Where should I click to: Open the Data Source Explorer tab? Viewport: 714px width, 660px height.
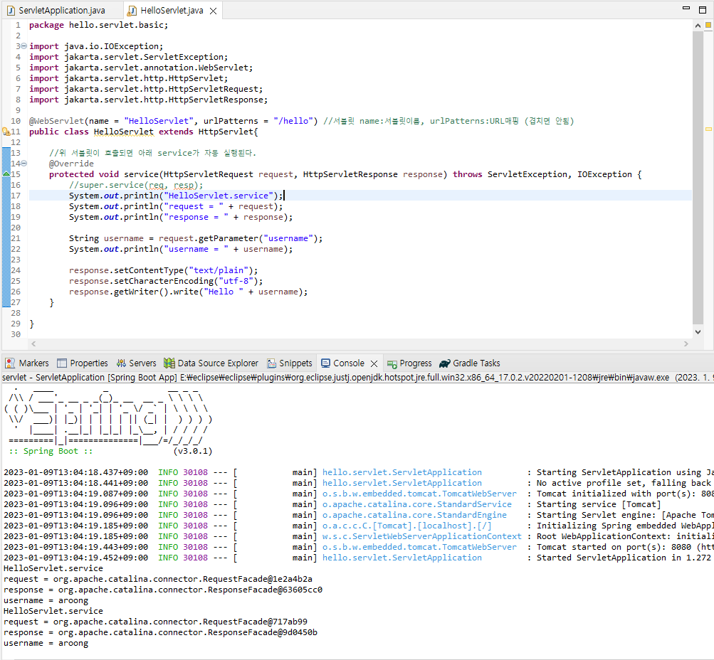[211, 363]
